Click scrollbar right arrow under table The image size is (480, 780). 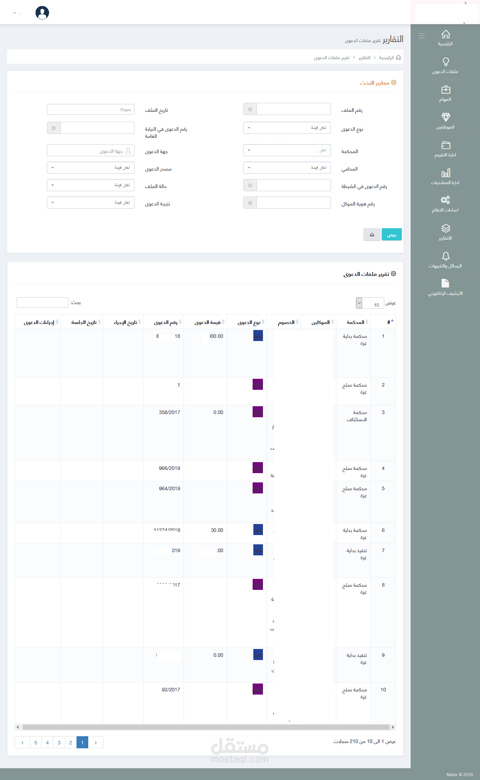coord(393,727)
